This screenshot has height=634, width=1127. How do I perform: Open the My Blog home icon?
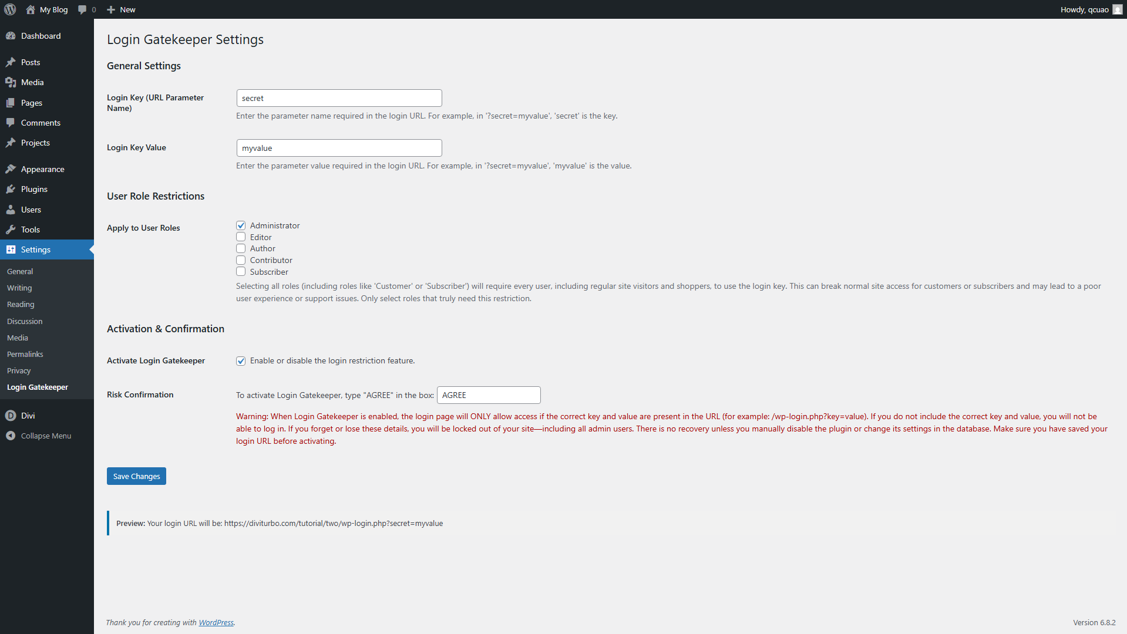pos(31,9)
